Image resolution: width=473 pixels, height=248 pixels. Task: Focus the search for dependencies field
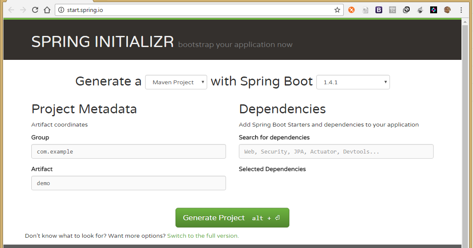click(336, 151)
